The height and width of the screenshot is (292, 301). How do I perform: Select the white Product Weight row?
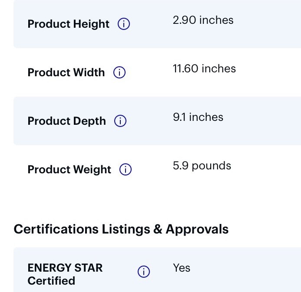point(157,169)
